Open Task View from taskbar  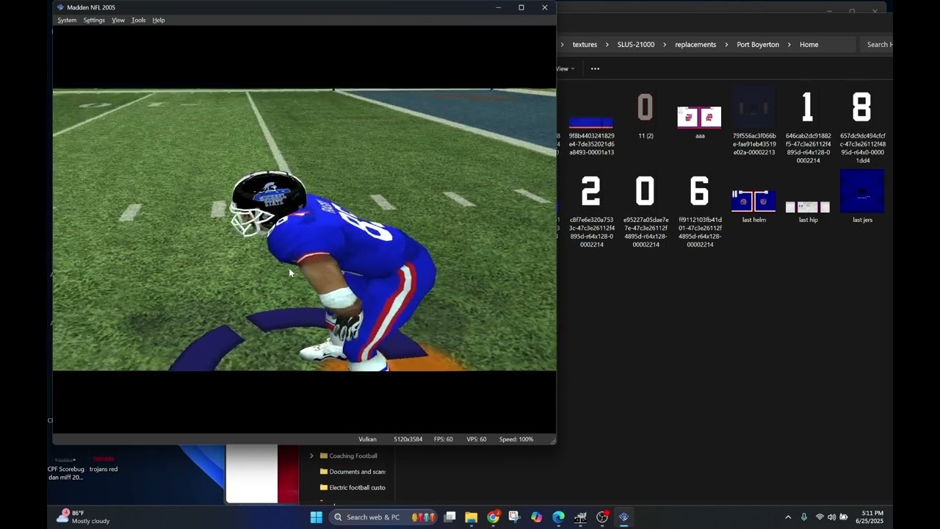tap(449, 517)
